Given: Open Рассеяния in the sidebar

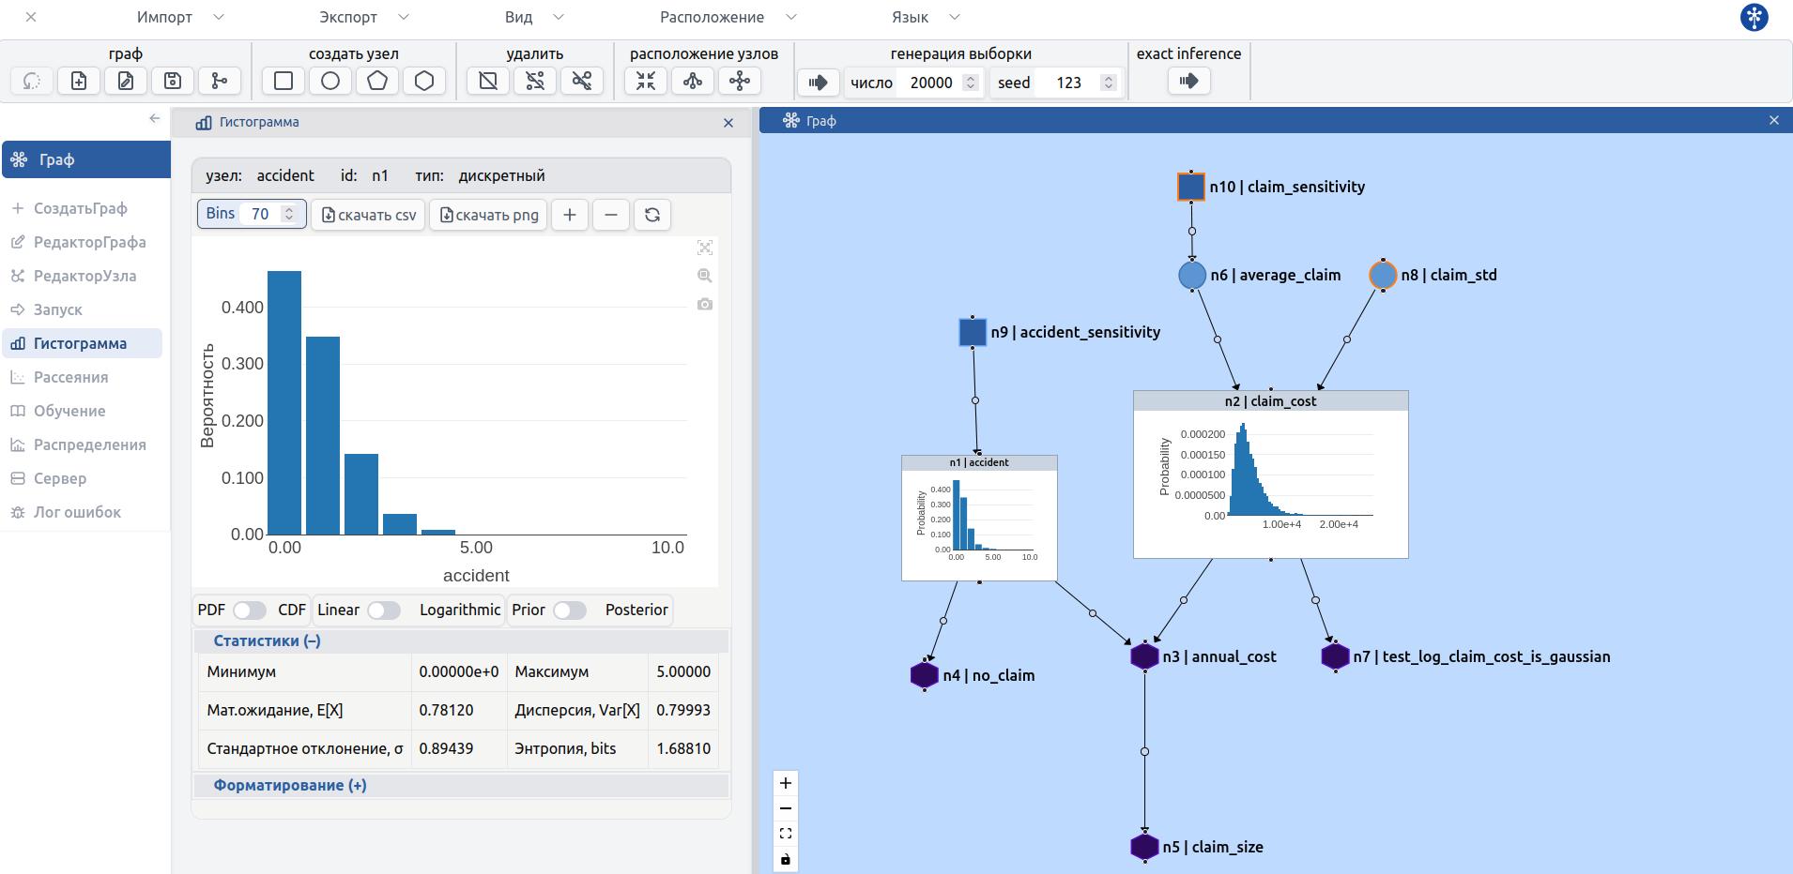Looking at the screenshot, I should [x=70, y=377].
